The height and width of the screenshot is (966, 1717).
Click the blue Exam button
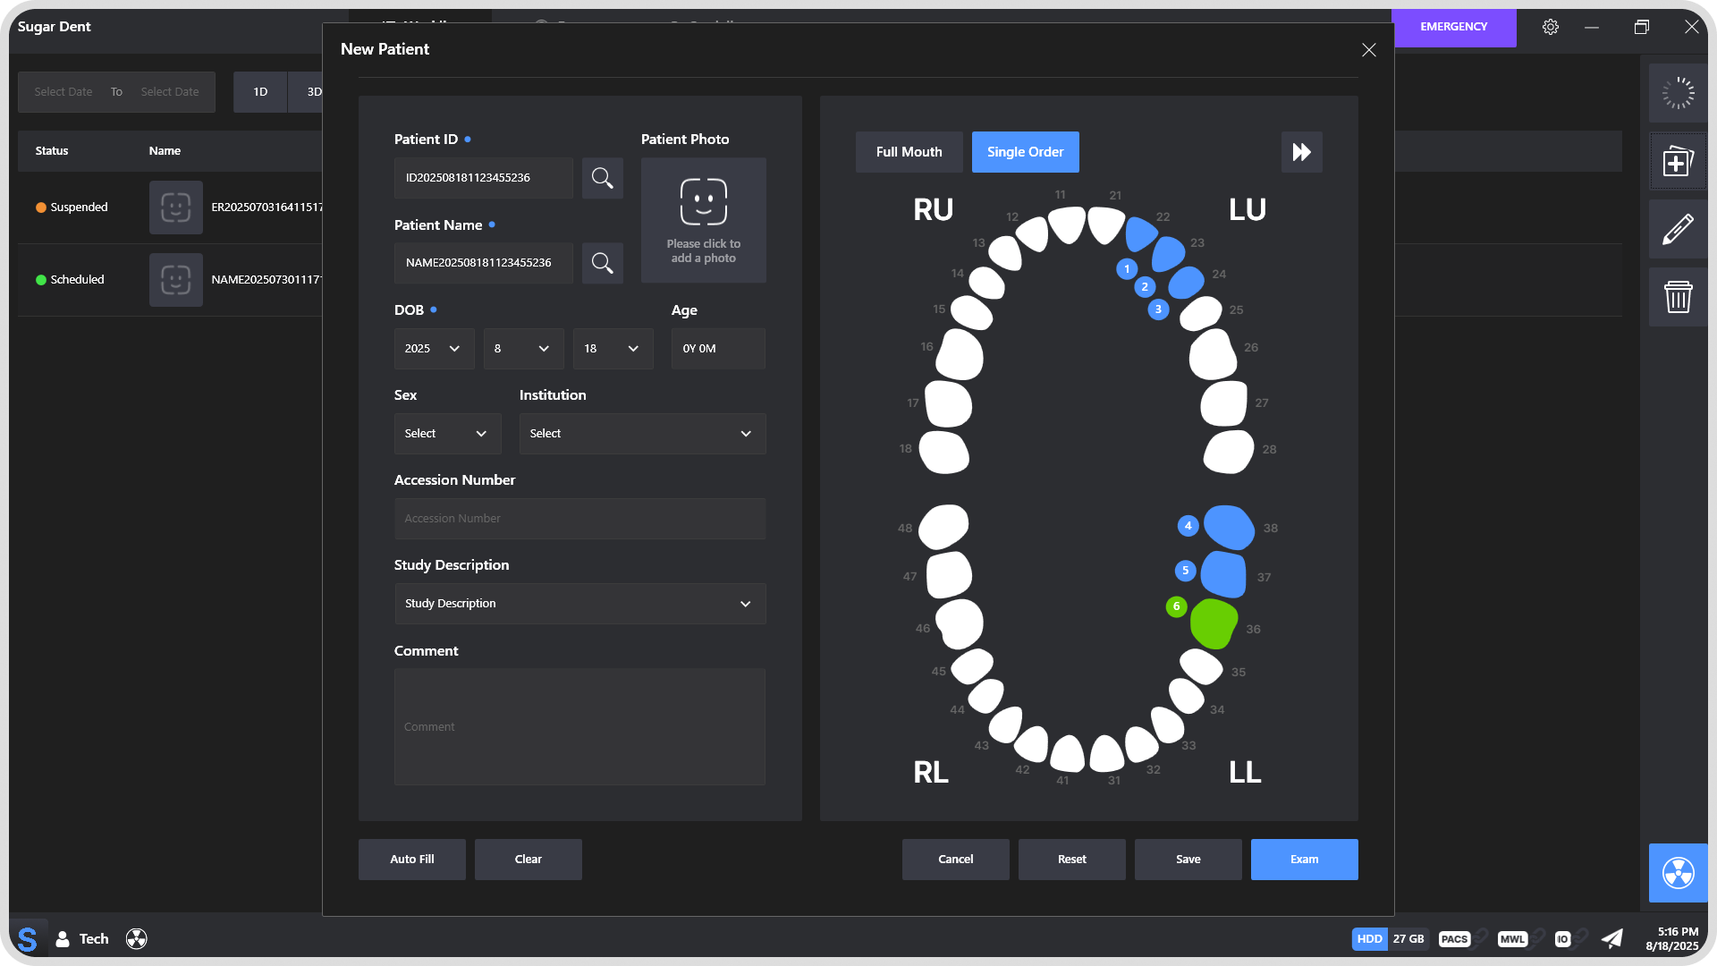coord(1304,860)
